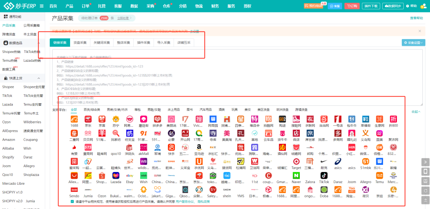Open the 查看帮助 link

pos(416,18)
